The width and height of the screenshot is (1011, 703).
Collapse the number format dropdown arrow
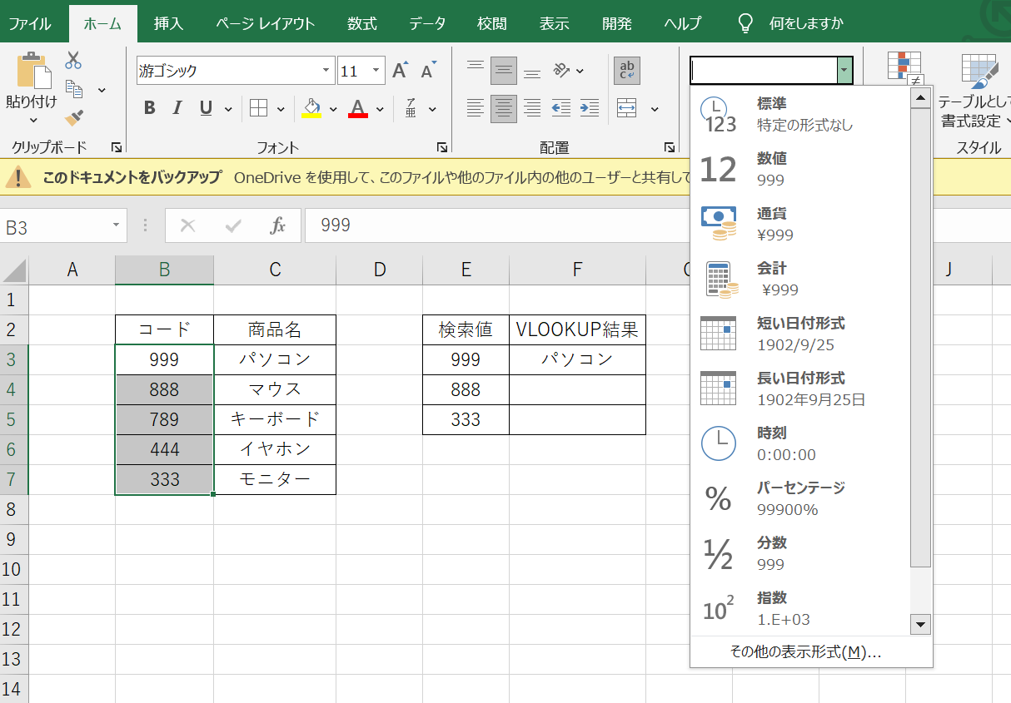(x=845, y=71)
